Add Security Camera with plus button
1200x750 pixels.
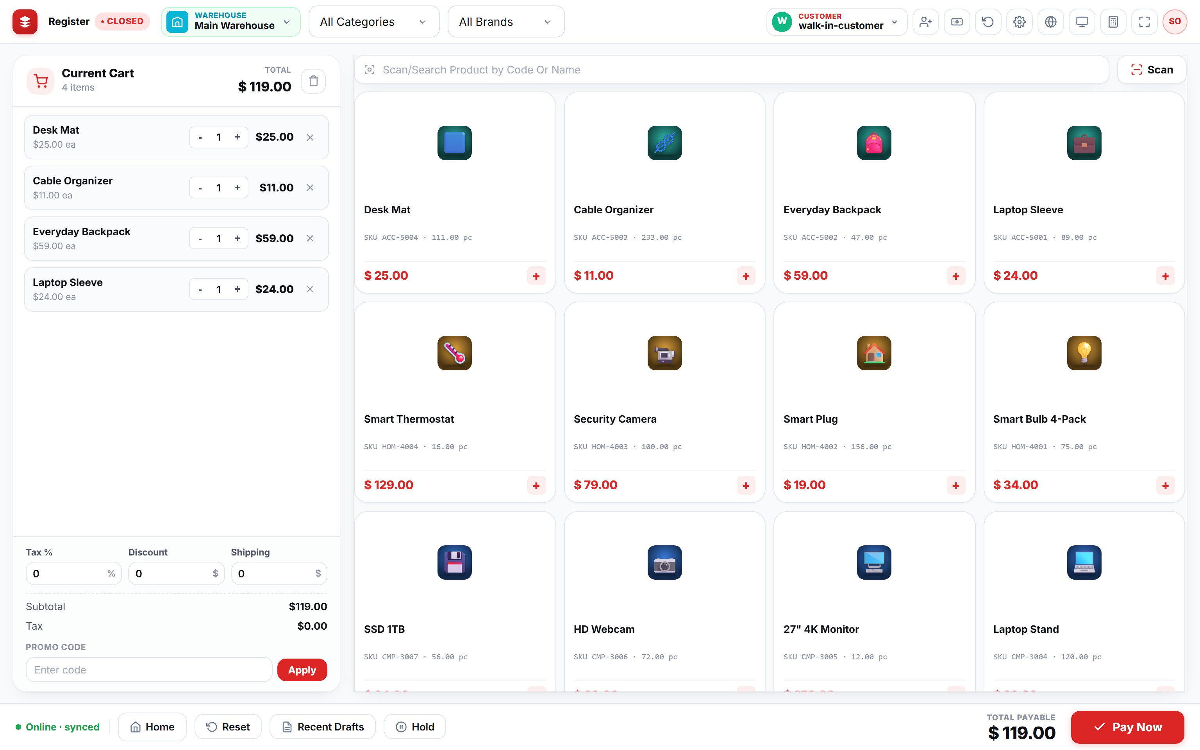click(746, 486)
